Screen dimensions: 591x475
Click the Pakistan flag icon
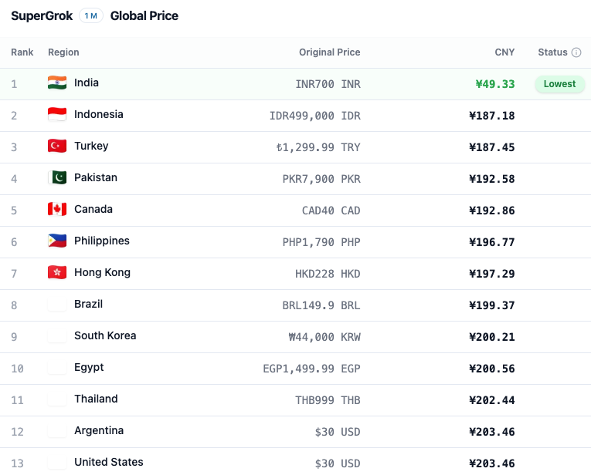tap(57, 177)
